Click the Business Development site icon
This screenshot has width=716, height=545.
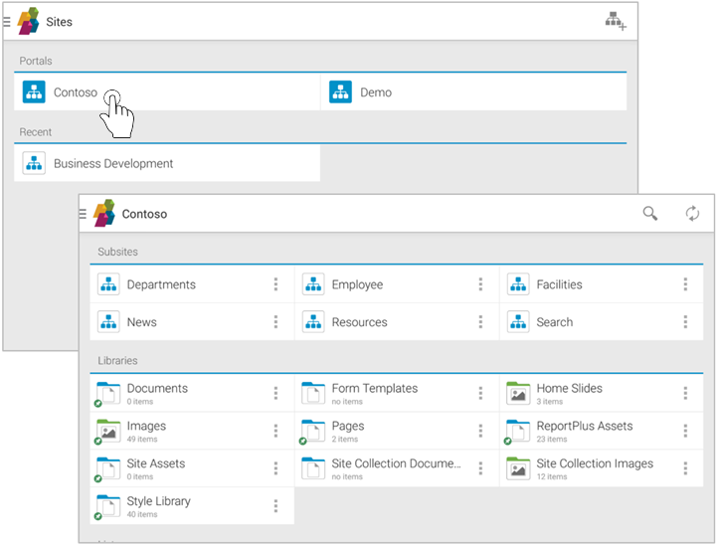point(35,164)
